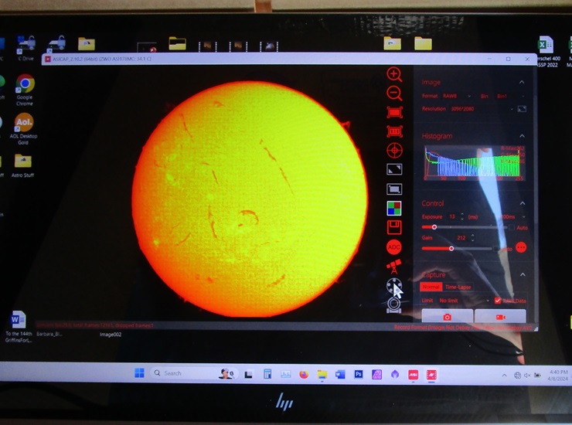
Task: Open the Word document To the 144th
Action: (x=19, y=326)
